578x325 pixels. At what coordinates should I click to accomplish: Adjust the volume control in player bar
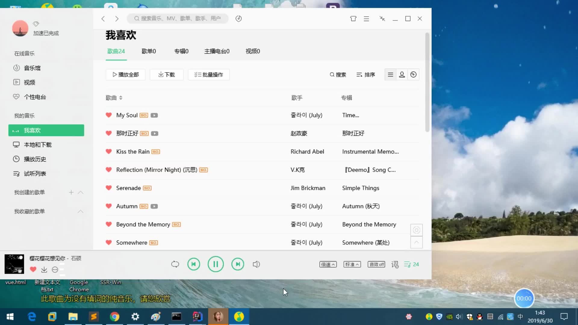pos(256,264)
